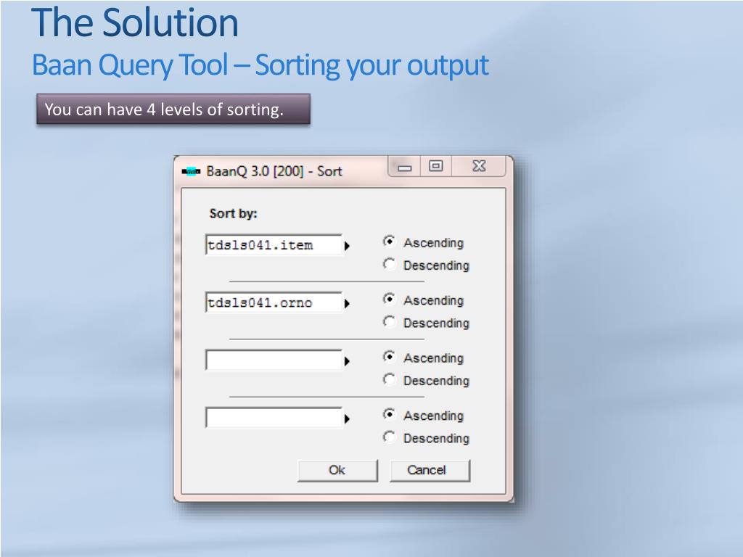Set third sort level to Ascending

(389, 357)
